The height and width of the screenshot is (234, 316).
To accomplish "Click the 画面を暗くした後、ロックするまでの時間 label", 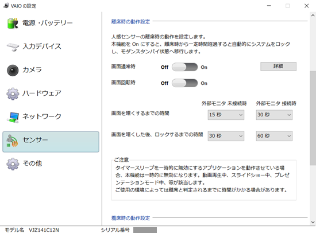I will coord(157,135).
